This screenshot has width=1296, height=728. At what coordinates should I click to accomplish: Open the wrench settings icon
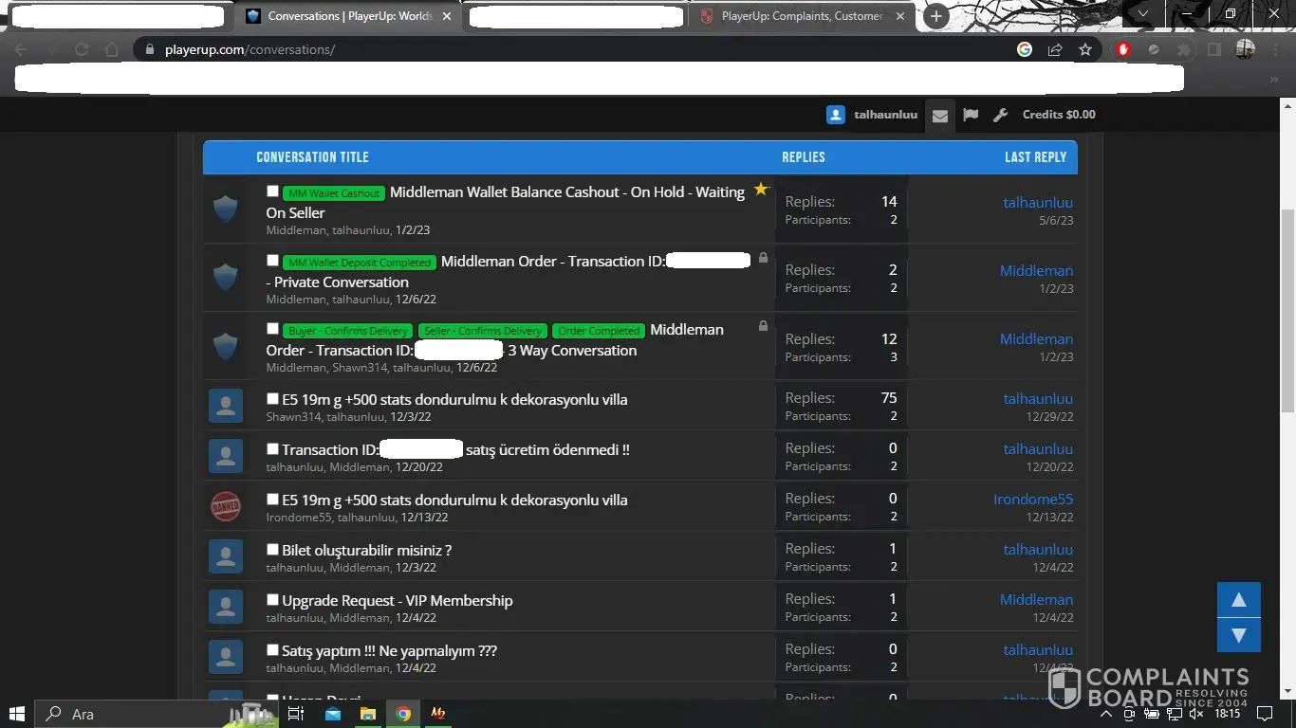(1000, 116)
